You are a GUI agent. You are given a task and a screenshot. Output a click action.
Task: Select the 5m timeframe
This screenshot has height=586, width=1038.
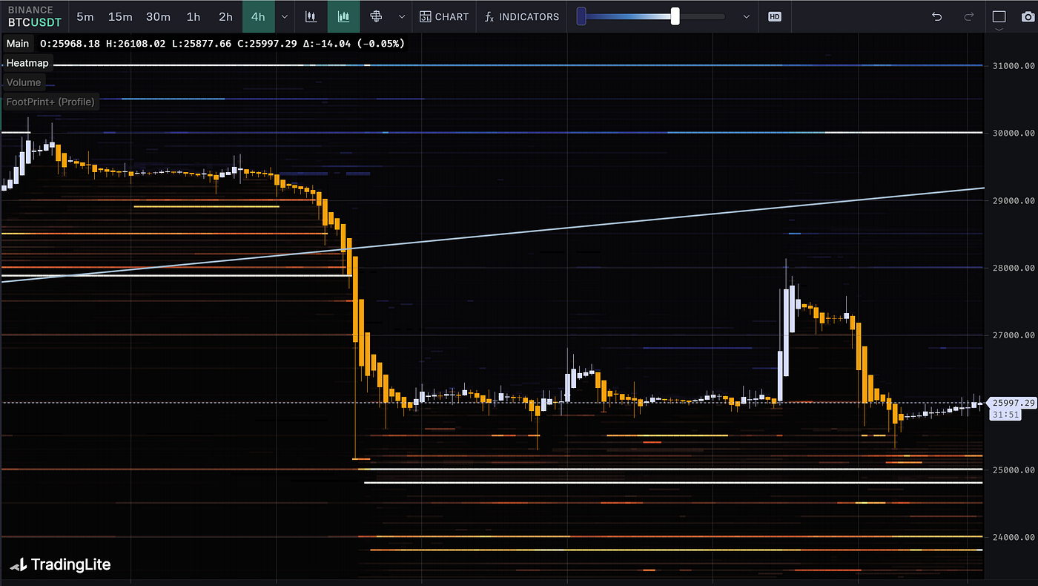point(85,16)
